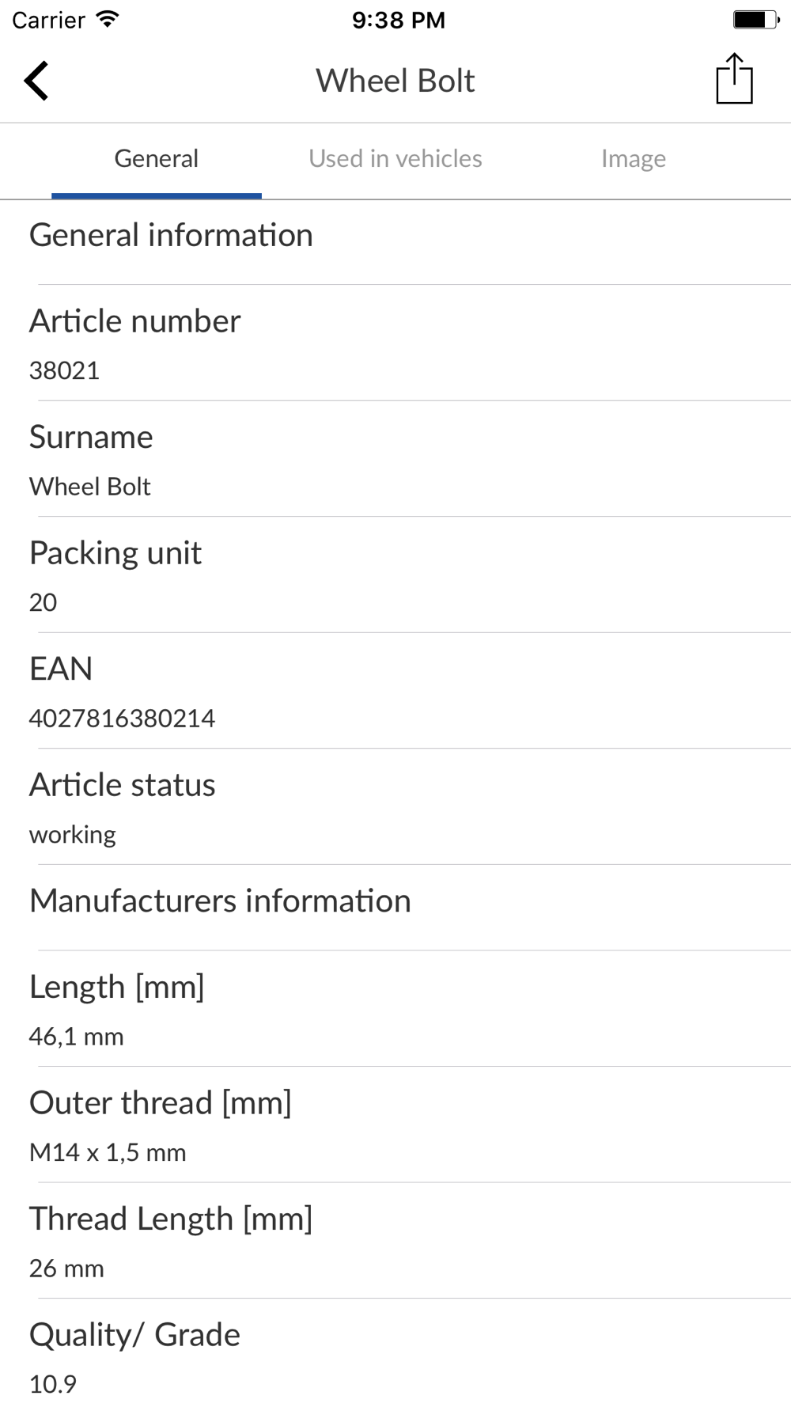
Task: Tap the Thread Length 26 mm row
Action: [x=395, y=1241]
